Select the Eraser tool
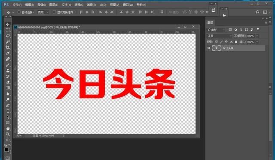The image size is (275, 160). point(8,82)
